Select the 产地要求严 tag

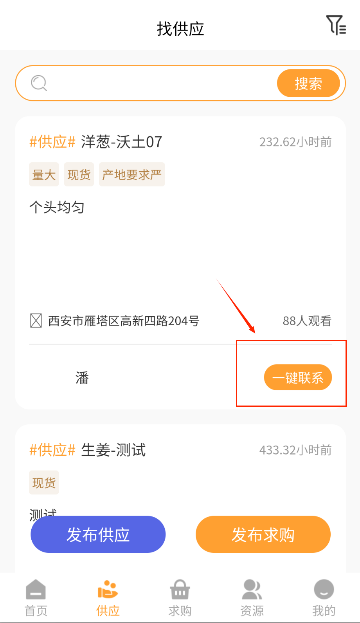coord(132,174)
